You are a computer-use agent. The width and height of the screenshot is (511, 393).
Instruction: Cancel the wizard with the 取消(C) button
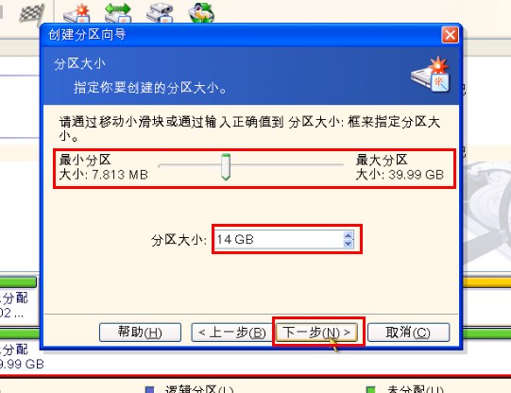tap(408, 333)
